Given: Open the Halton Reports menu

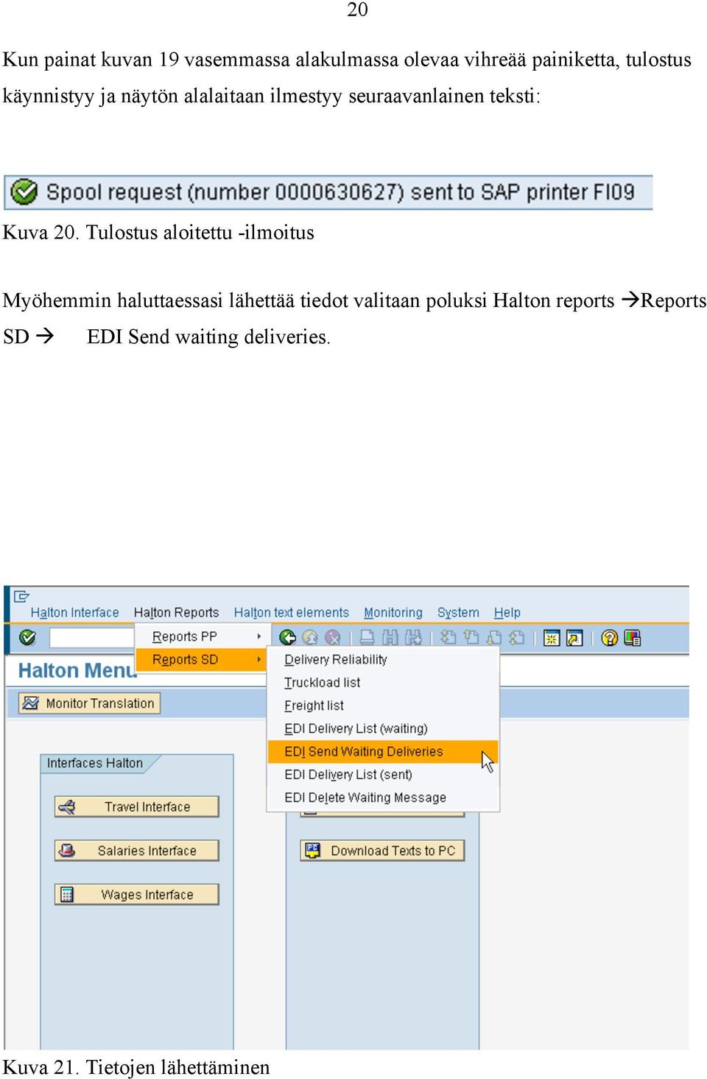Looking at the screenshot, I should [x=176, y=612].
